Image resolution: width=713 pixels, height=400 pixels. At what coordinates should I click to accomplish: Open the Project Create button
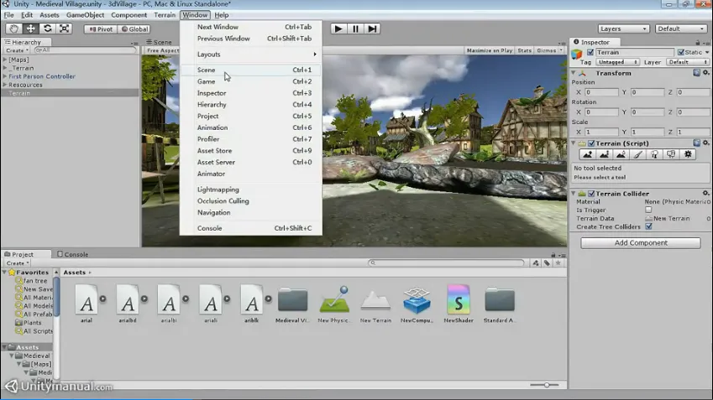(x=18, y=263)
